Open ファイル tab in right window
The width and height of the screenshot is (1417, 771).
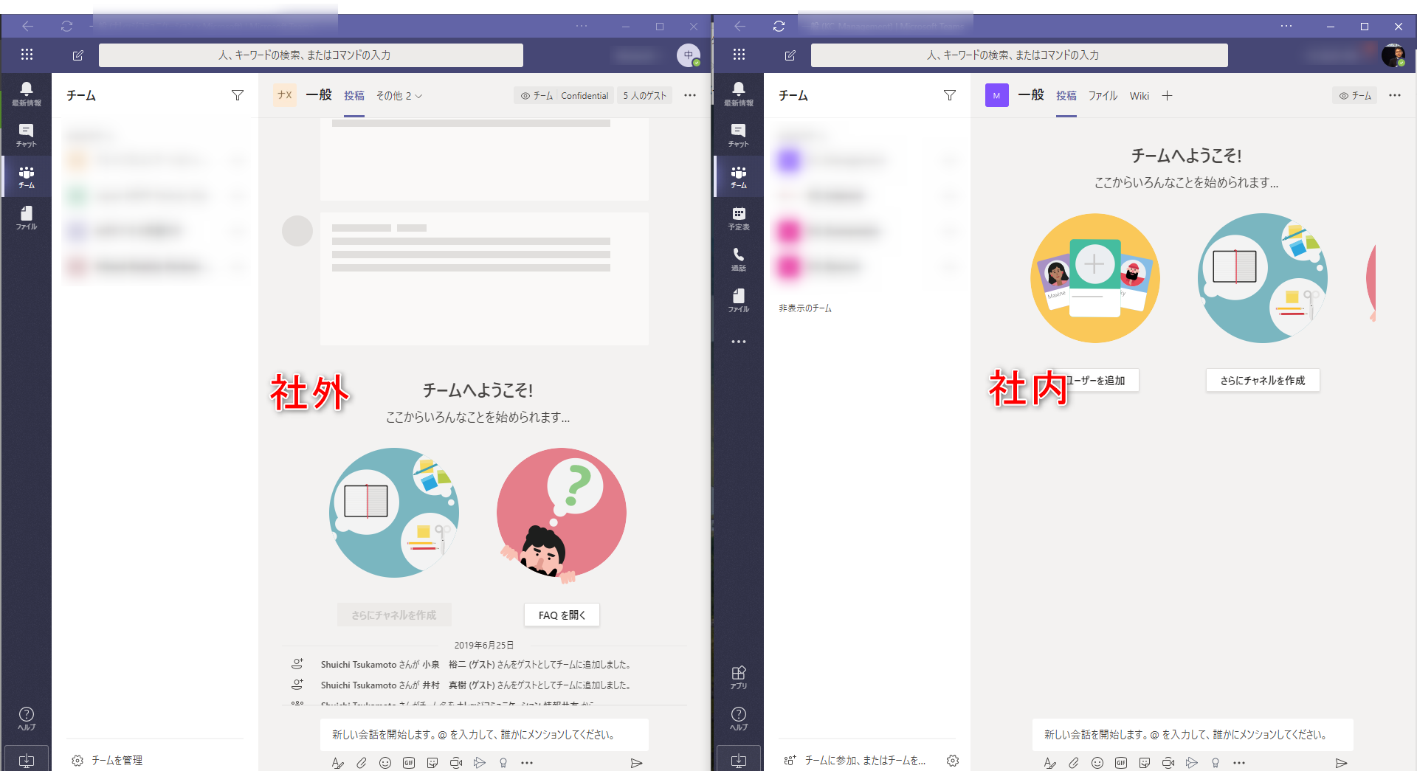tap(1103, 96)
